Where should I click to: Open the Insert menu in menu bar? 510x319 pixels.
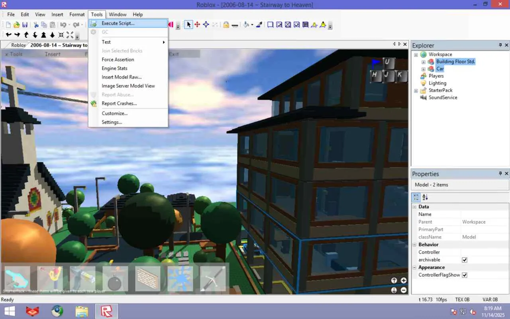point(57,14)
